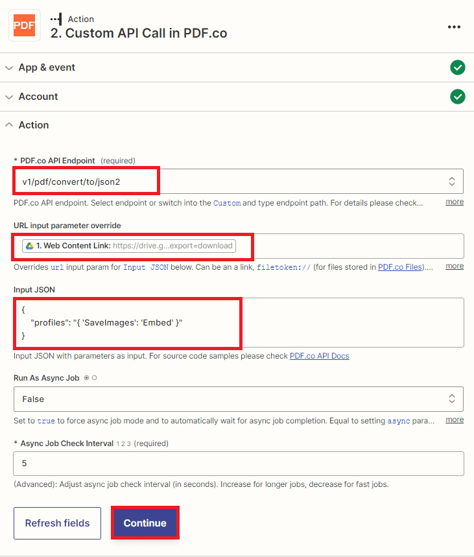The image size is (474, 557).
Task: Click the green checkmark beside App & event
Action: click(458, 67)
